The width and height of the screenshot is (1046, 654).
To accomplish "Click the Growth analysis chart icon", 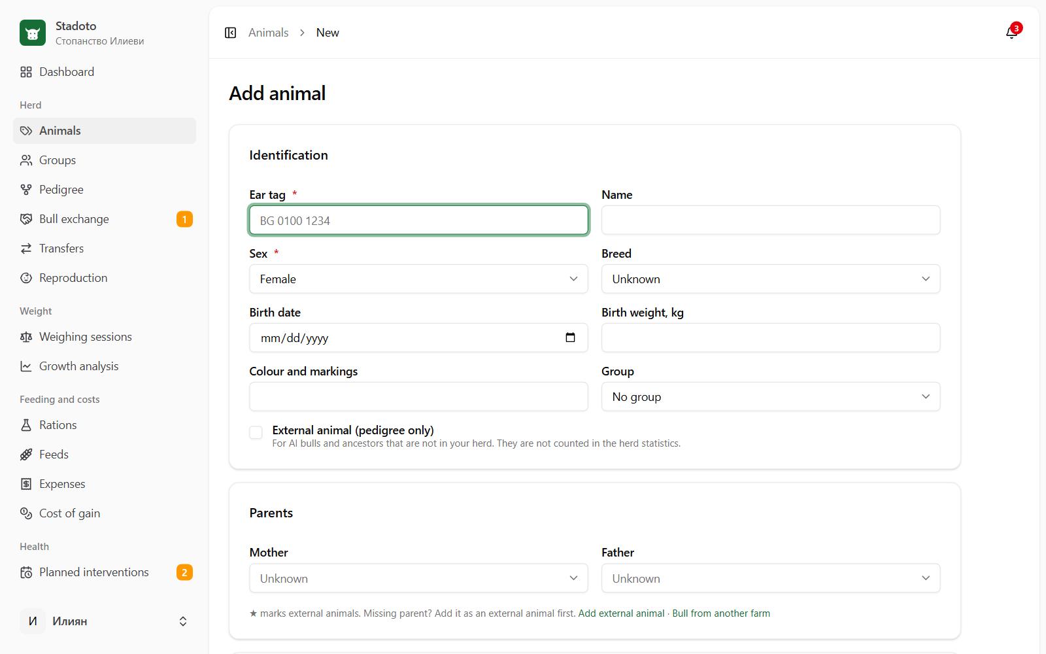I will point(26,366).
